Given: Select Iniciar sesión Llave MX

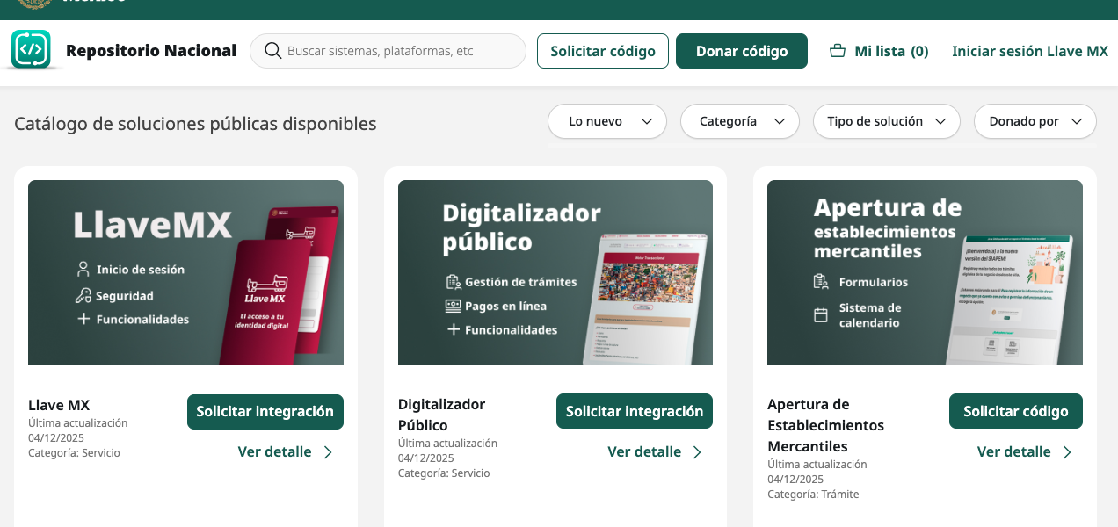Looking at the screenshot, I should pyautogui.click(x=1029, y=51).
